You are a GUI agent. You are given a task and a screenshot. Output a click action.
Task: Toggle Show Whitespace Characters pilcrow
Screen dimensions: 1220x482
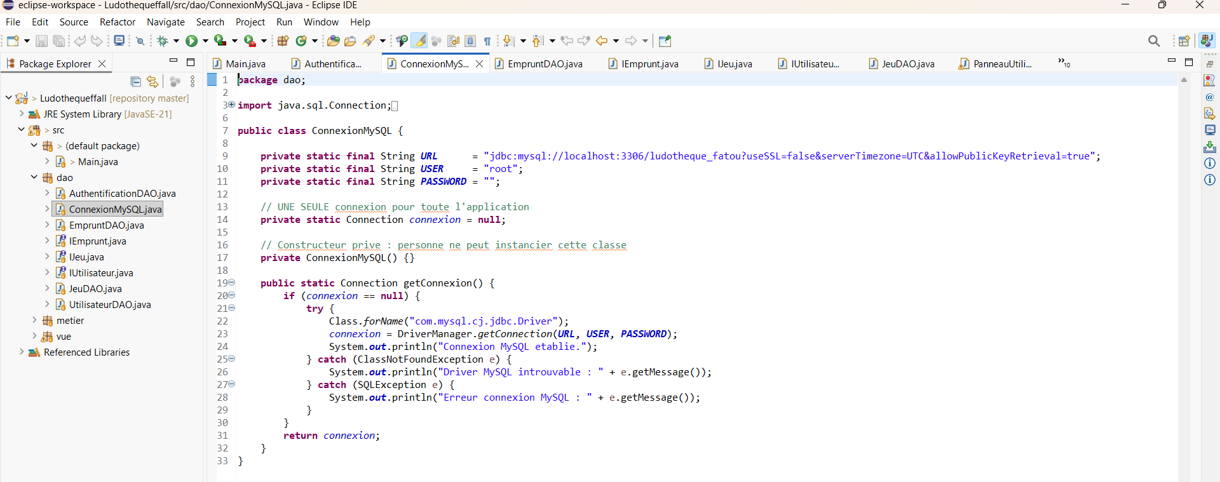pos(487,41)
